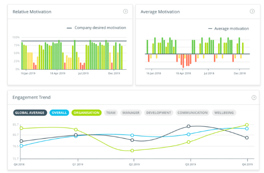Screen dimensions: 264x173
Task: Toggle OVERALL series pill
Action: pyautogui.click(x=59, y=113)
